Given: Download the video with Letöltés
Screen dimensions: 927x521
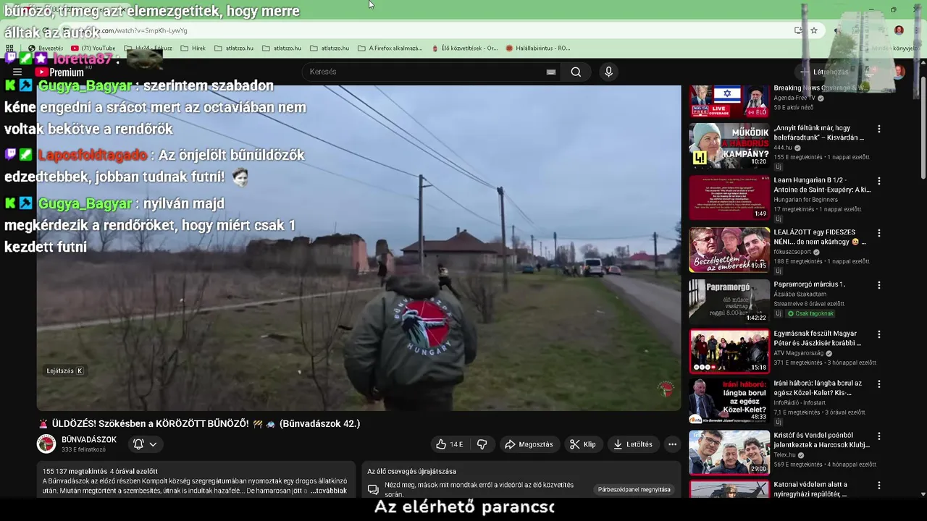Looking at the screenshot, I should (633, 444).
